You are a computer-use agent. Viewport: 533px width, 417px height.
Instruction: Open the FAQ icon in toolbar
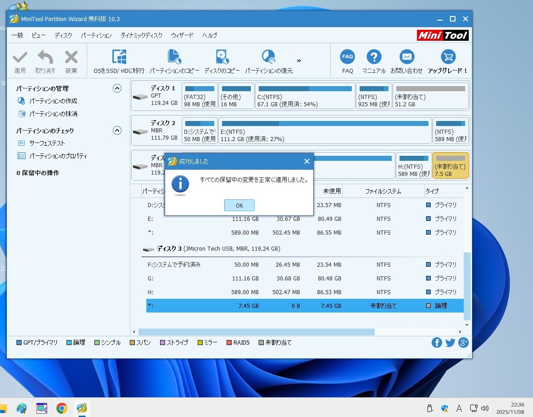tap(347, 57)
